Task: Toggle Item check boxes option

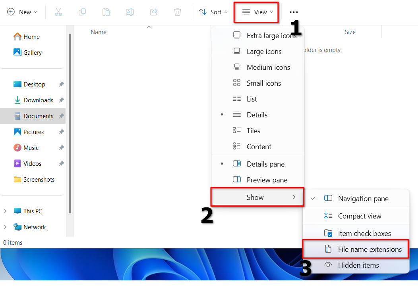Action: point(364,234)
